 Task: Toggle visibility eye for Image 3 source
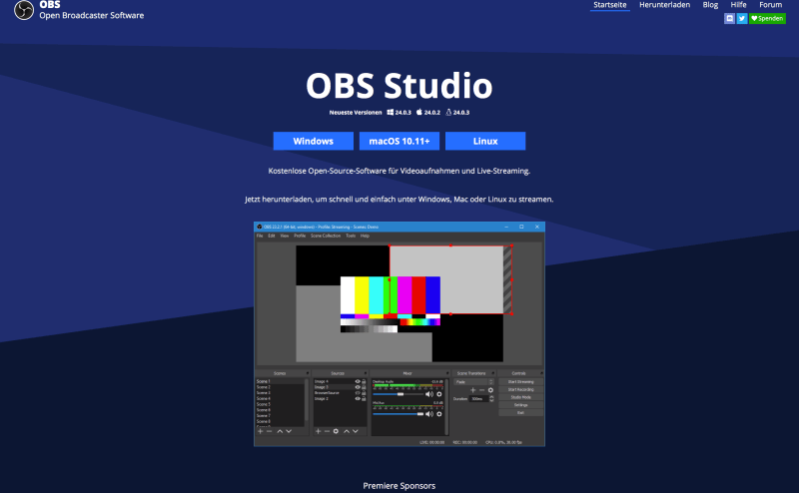pos(358,387)
